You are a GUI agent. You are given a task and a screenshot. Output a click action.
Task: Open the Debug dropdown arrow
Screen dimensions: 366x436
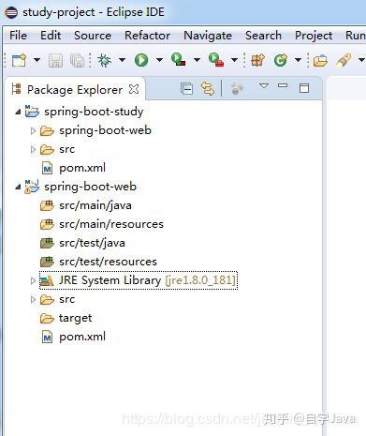[122, 60]
